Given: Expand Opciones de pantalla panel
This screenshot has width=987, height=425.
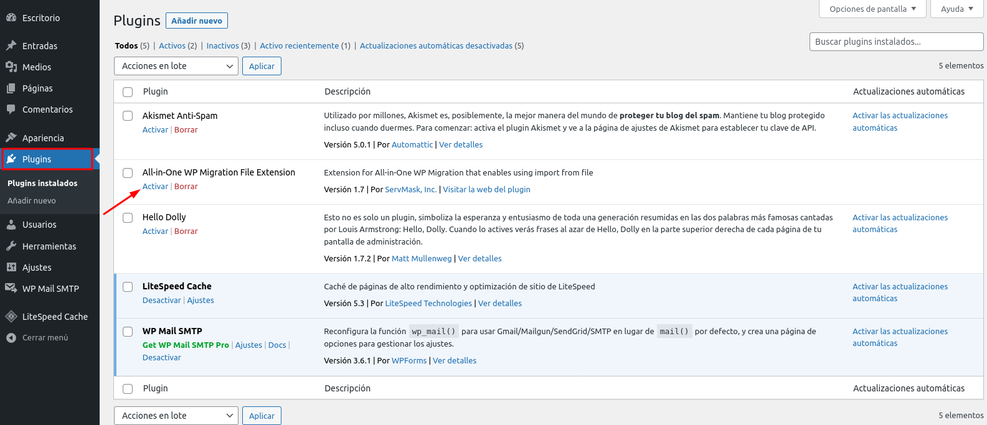Looking at the screenshot, I should coord(872,9).
